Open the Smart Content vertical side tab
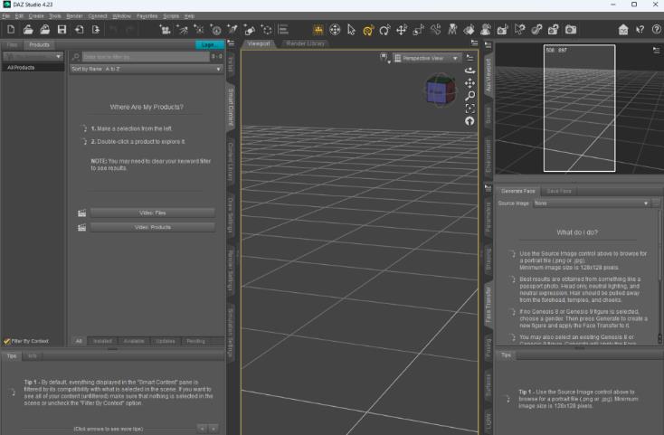This screenshot has width=664, height=435. pos(231,107)
